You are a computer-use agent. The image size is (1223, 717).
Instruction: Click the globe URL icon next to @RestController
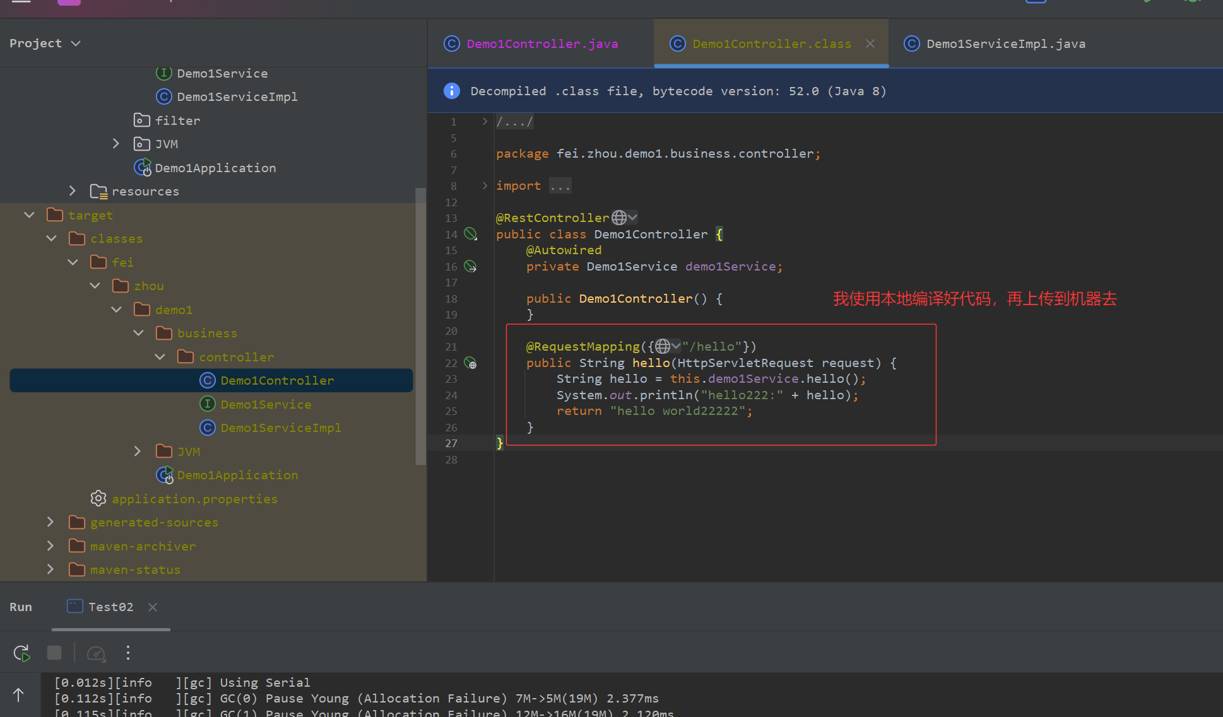coord(620,217)
